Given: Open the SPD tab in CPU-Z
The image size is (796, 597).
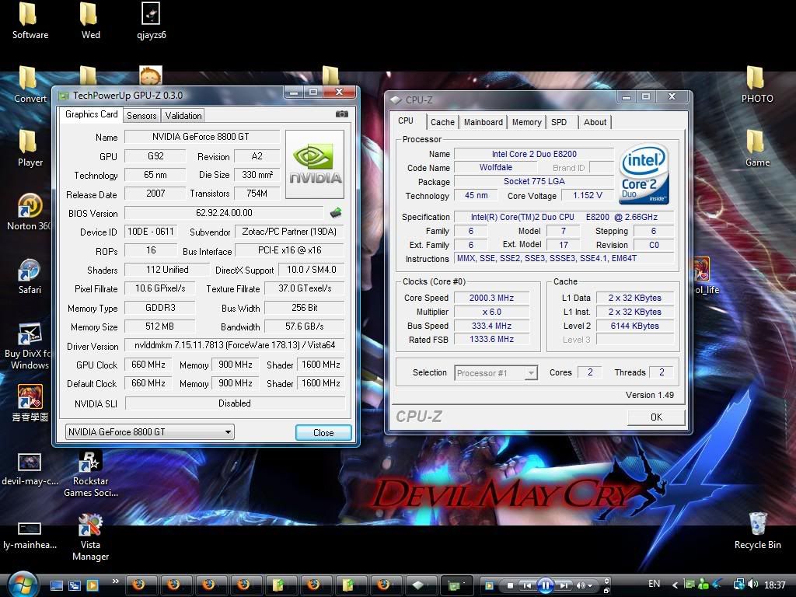Looking at the screenshot, I should coord(559,122).
